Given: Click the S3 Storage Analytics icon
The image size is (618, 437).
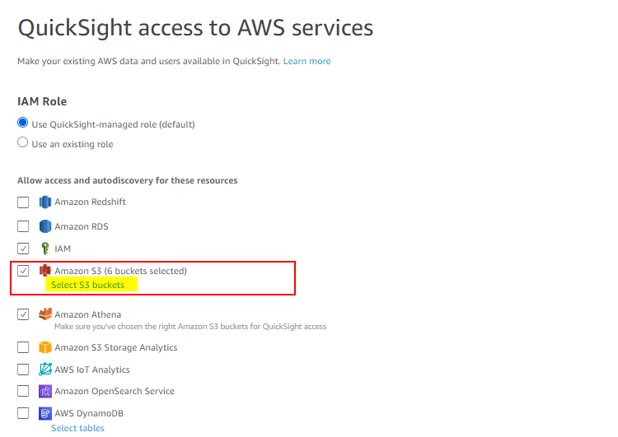Looking at the screenshot, I should pyautogui.click(x=45, y=347).
